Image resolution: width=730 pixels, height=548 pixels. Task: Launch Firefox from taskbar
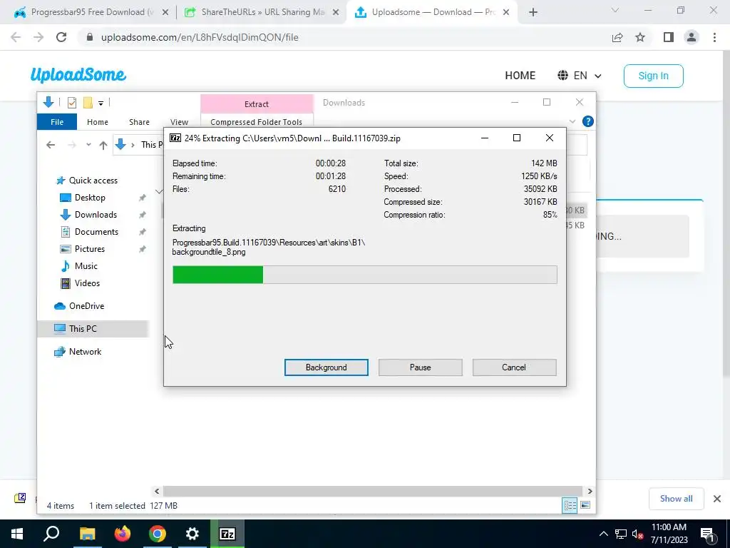[x=123, y=534]
